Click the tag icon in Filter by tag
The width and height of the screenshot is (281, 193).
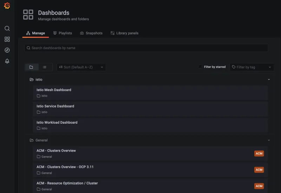pos(234,67)
